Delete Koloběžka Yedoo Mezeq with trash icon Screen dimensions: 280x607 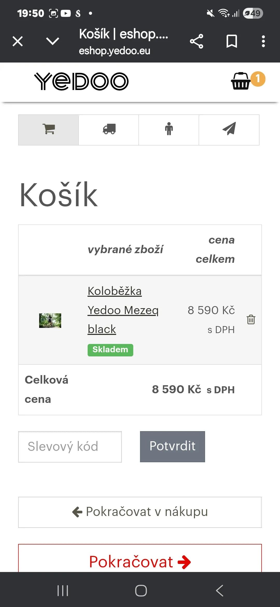[x=251, y=320]
